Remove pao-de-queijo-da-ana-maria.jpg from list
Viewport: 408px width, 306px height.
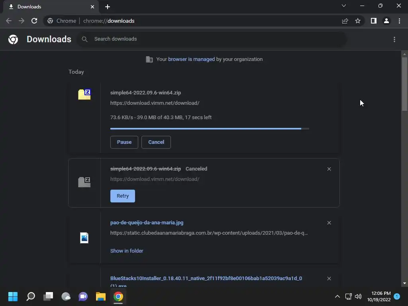pos(329,223)
